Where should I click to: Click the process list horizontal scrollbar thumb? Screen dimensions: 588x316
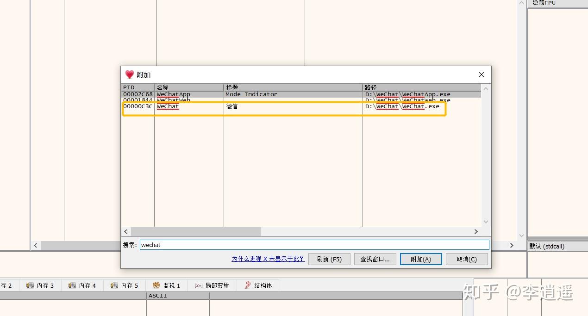coord(196,231)
